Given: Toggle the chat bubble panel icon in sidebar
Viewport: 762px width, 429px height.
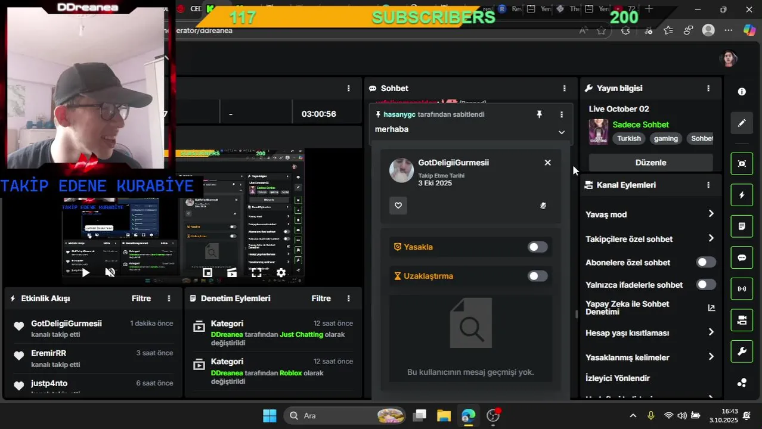Looking at the screenshot, I should tap(742, 257).
